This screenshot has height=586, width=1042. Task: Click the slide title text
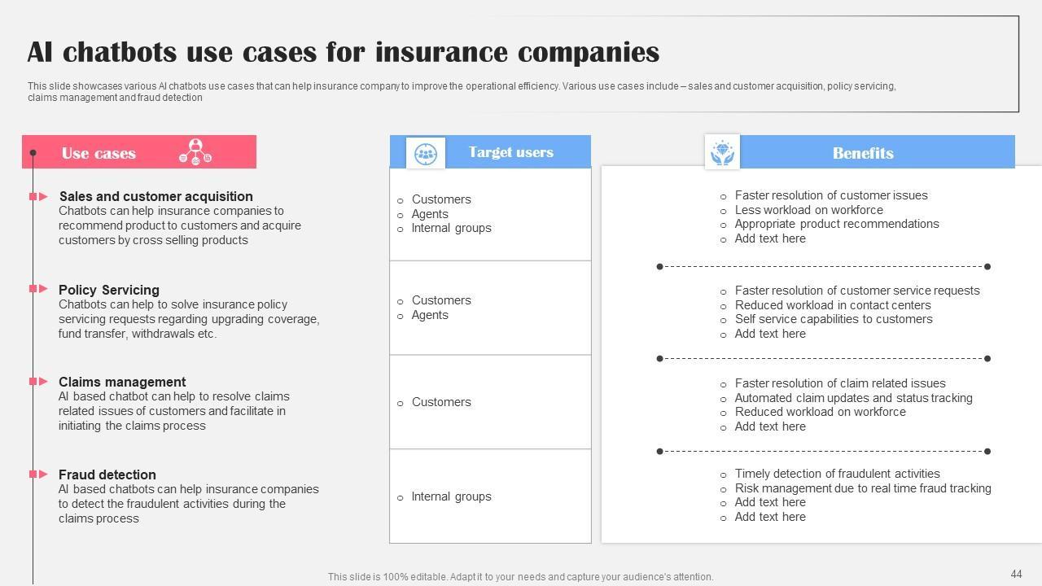343,52
